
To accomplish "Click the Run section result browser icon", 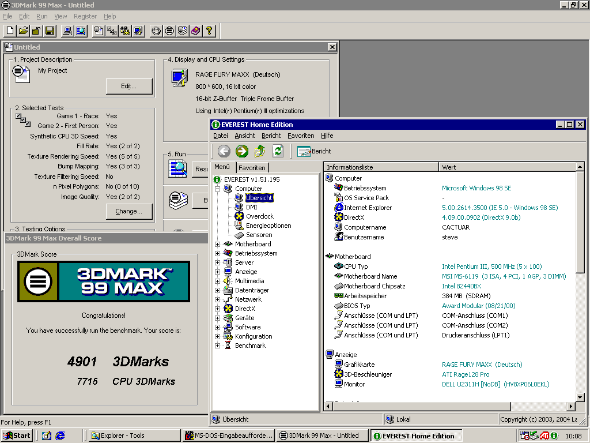I will (177, 168).
